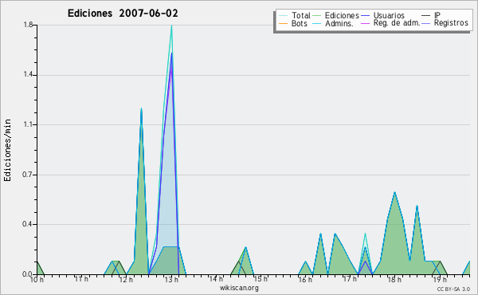Image resolution: width=478 pixels, height=295 pixels.
Task: Click the 1.8 y-axis value
Action: coord(28,25)
